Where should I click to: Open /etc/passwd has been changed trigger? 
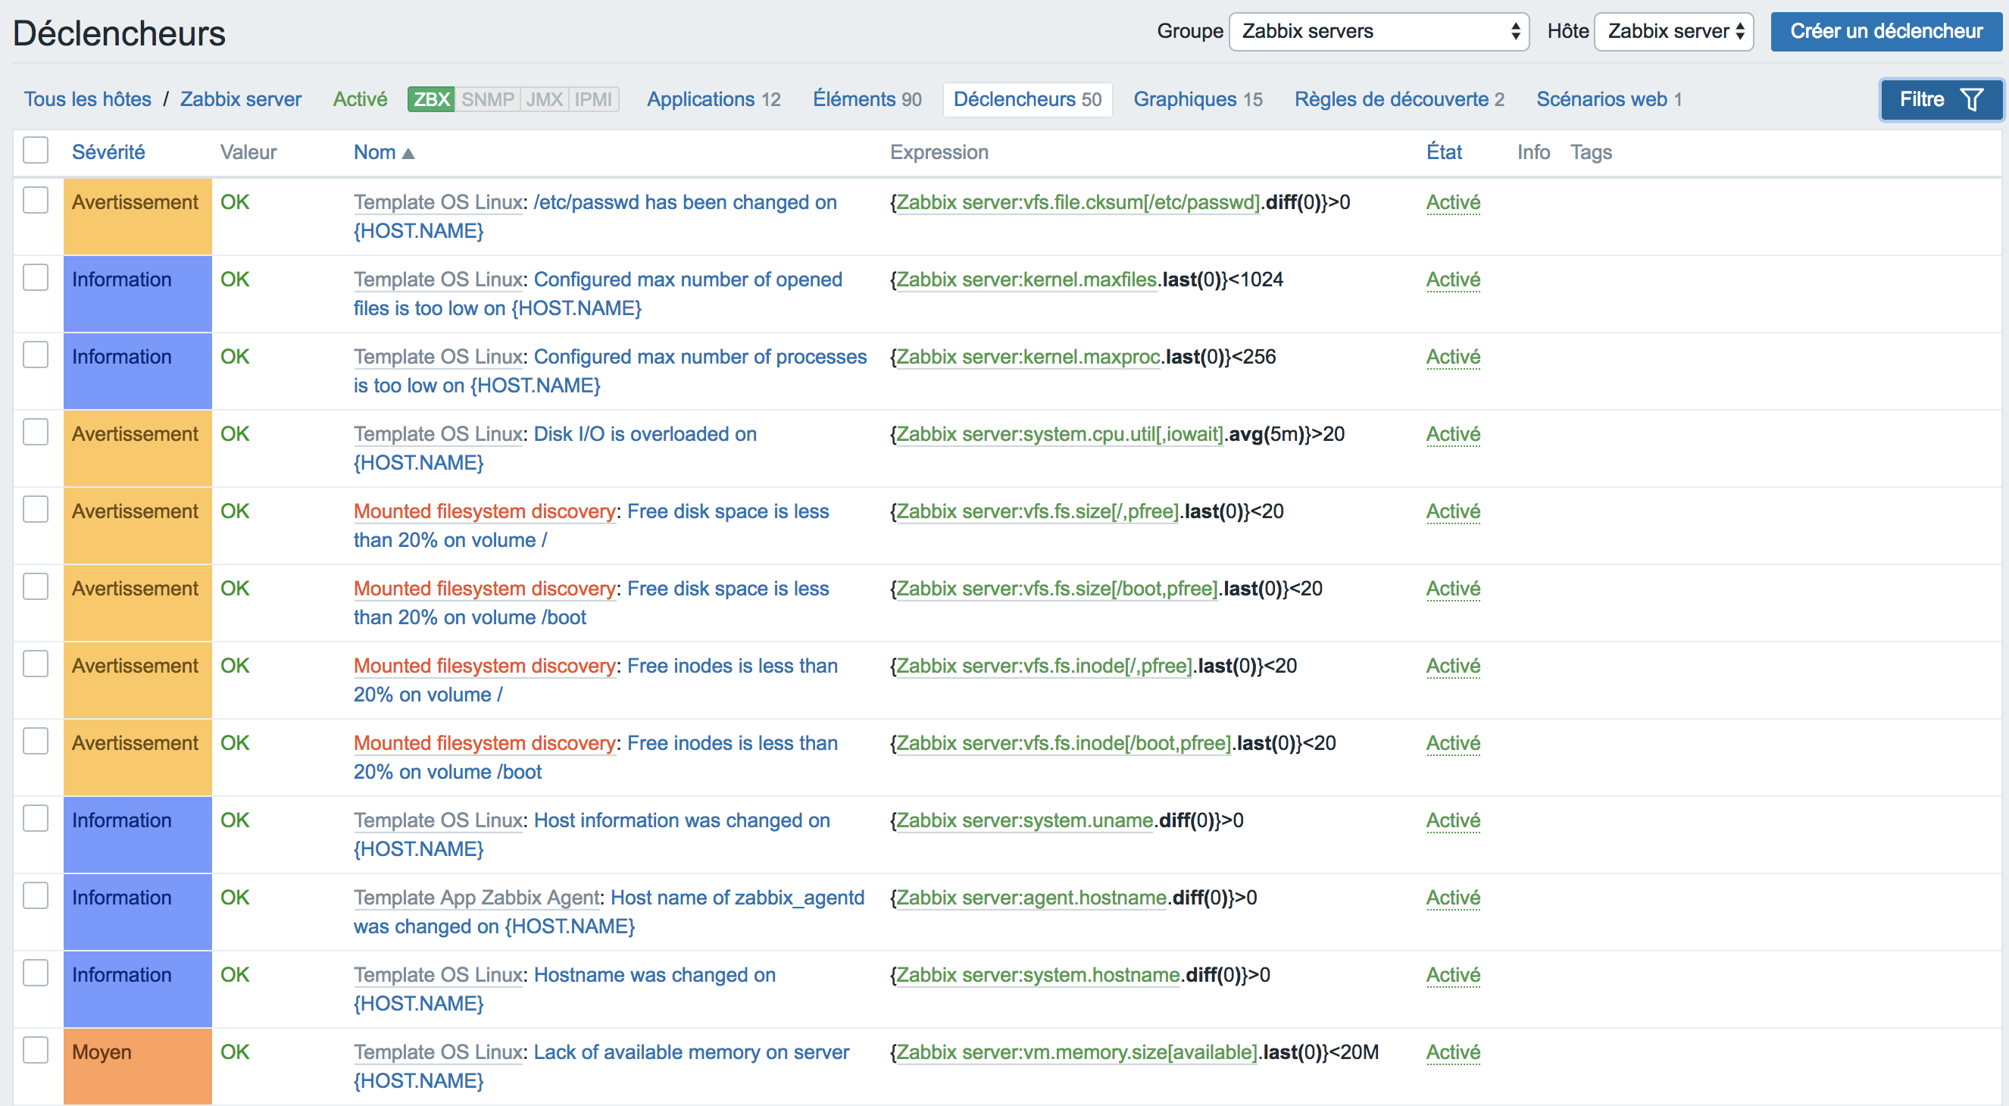(x=597, y=216)
